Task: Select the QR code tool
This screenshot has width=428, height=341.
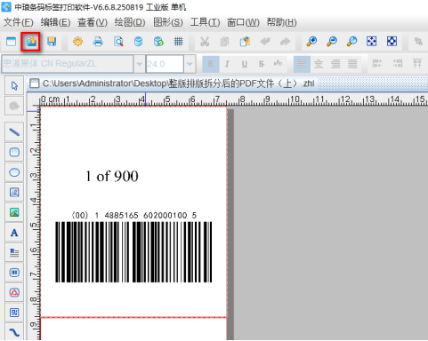Action: pyautogui.click(x=14, y=313)
